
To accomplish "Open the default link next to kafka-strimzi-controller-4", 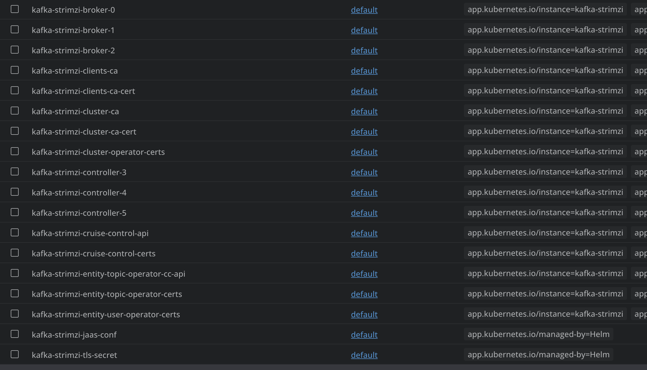I will pos(364,193).
